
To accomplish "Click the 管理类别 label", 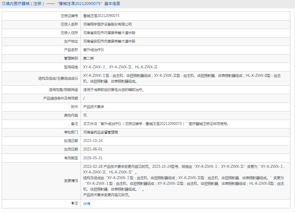I will pyautogui.click(x=71, y=58).
